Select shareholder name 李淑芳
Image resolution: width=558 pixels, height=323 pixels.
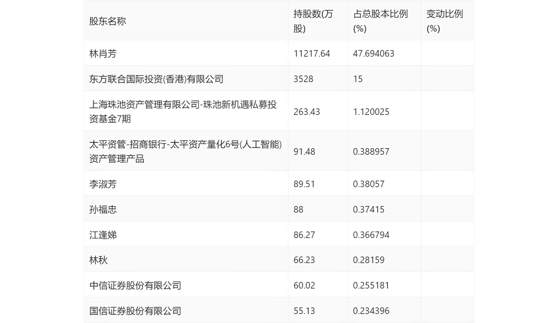click(x=103, y=184)
